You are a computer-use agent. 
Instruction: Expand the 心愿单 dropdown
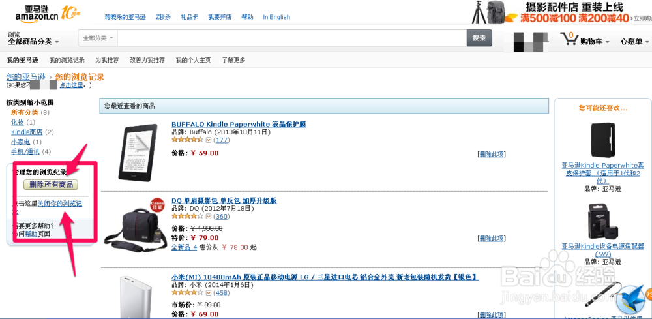coord(634,42)
